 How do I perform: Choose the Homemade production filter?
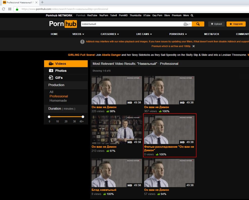point(58,101)
